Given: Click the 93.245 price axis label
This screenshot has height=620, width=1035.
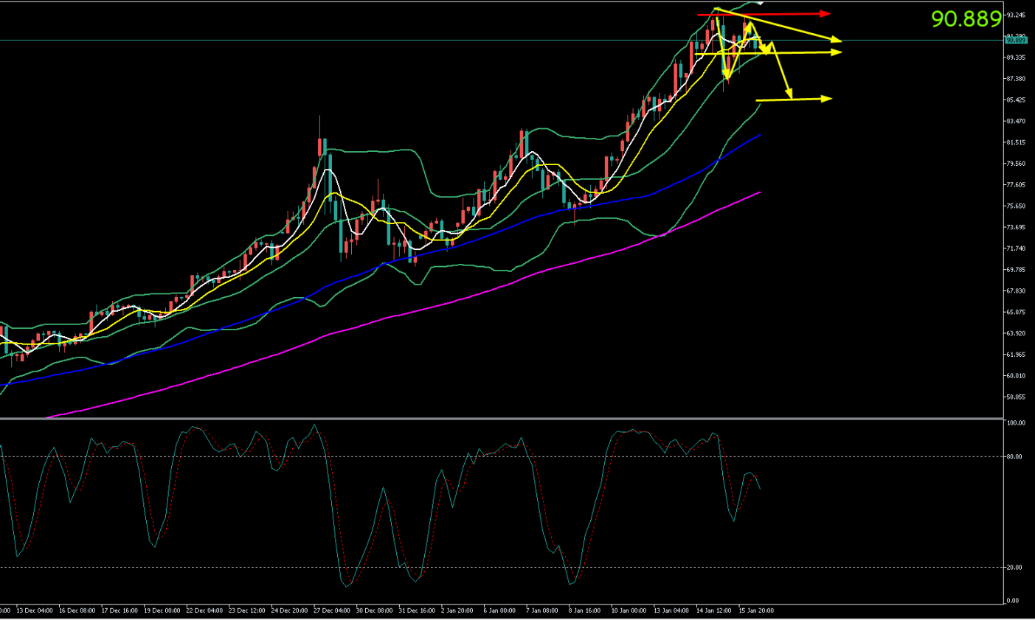Looking at the screenshot, I should (1016, 15).
